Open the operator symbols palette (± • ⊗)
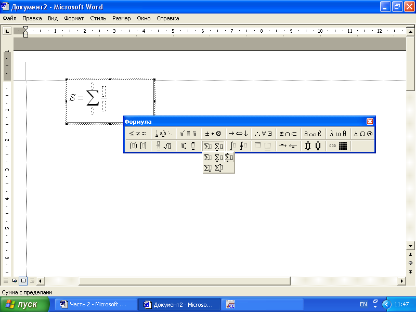The image size is (416, 312). pyautogui.click(x=213, y=134)
